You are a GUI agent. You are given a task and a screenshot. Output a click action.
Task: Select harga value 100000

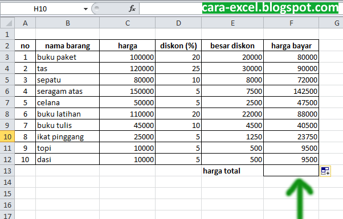click(x=127, y=57)
